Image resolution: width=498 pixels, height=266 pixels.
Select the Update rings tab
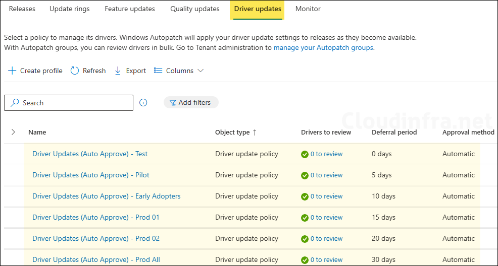69,9
